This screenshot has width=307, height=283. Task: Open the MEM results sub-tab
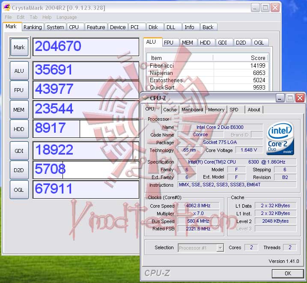tap(188, 43)
